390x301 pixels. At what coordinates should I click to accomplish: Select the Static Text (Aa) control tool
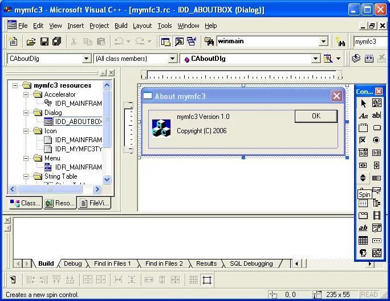363,116
